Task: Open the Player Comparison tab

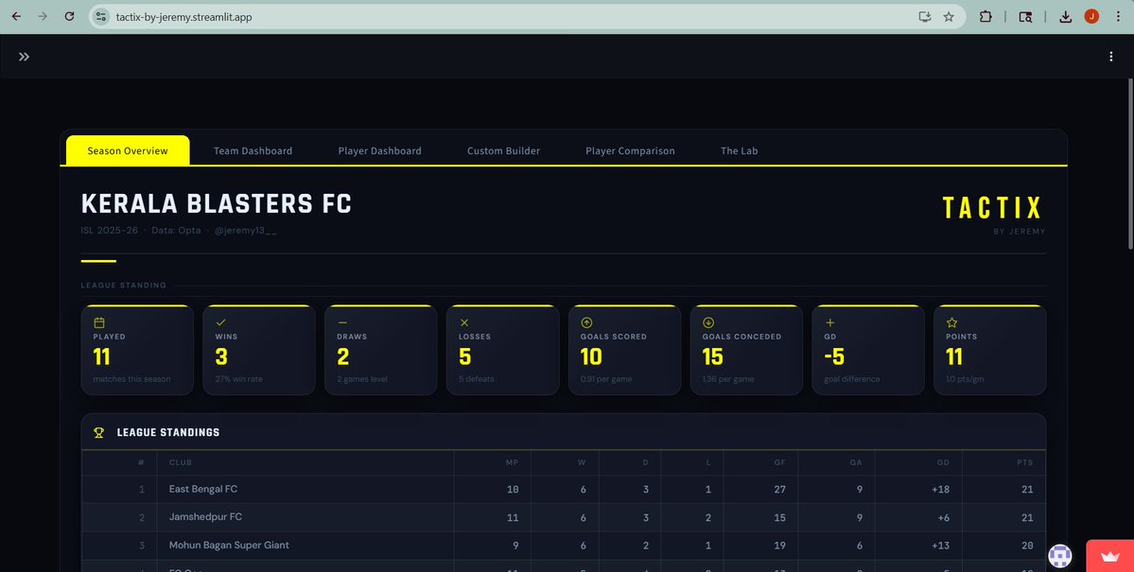Action: pyautogui.click(x=630, y=150)
